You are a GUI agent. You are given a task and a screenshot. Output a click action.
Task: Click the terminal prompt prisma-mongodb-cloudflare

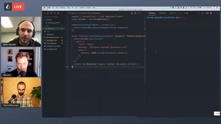pos(161,18)
